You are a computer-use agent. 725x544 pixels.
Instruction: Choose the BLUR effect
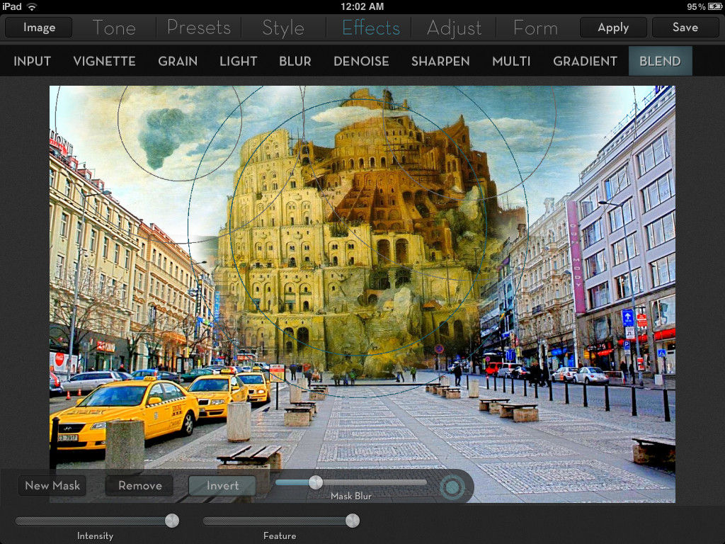tap(295, 61)
